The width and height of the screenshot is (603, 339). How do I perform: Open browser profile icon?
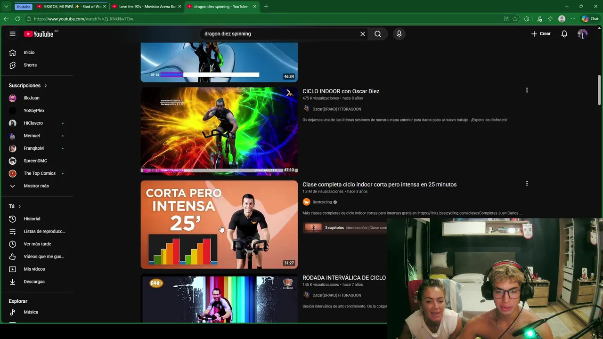[562, 19]
